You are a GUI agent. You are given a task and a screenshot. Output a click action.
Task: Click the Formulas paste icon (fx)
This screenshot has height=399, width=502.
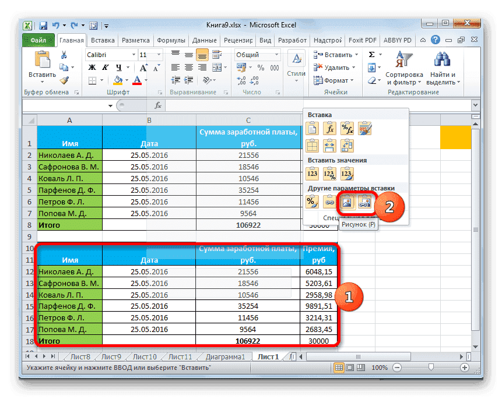point(330,128)
